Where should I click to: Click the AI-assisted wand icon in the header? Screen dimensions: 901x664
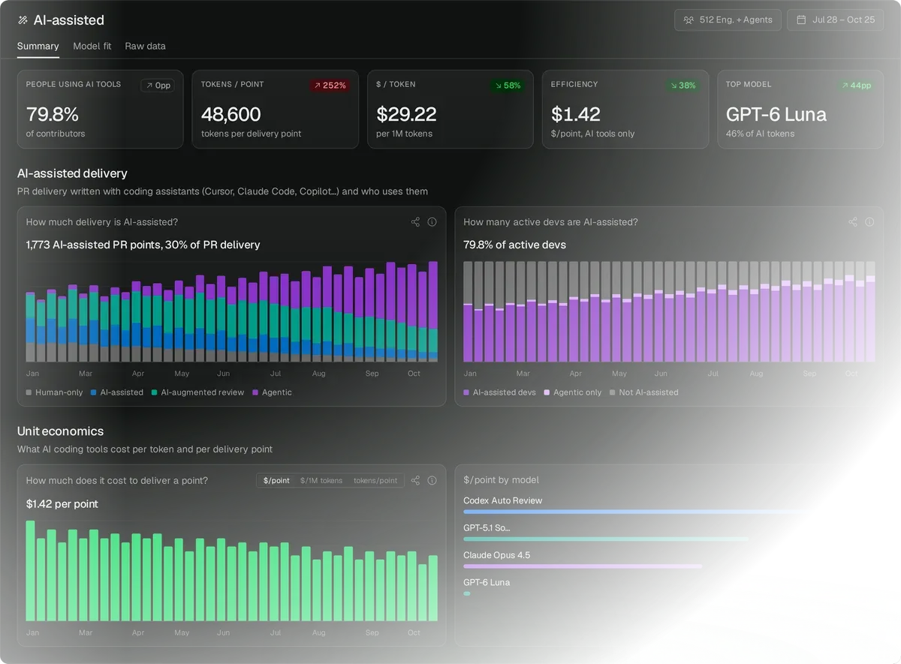pos(23,20)
